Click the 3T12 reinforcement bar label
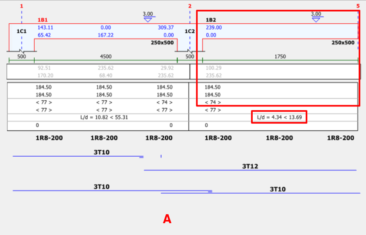The width and height of the screenshot is (366, 235). pos(250,166)
